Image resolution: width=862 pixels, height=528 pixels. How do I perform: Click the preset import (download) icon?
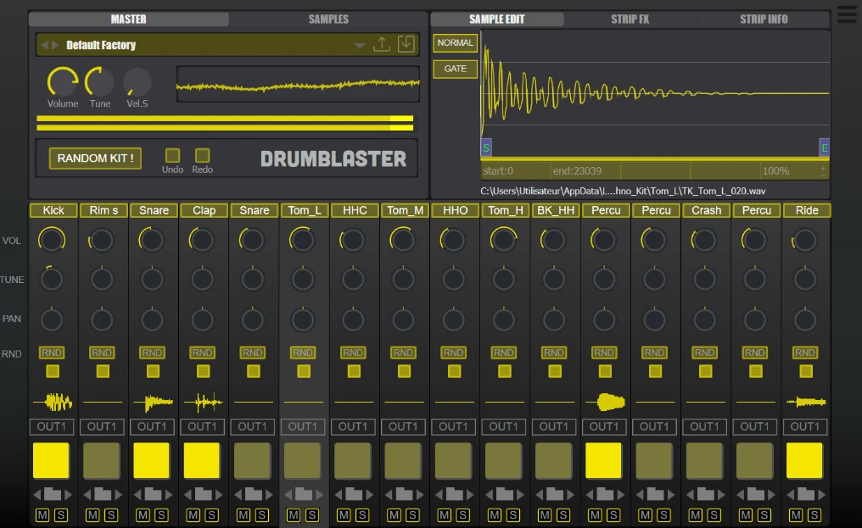tap(406, 44)
